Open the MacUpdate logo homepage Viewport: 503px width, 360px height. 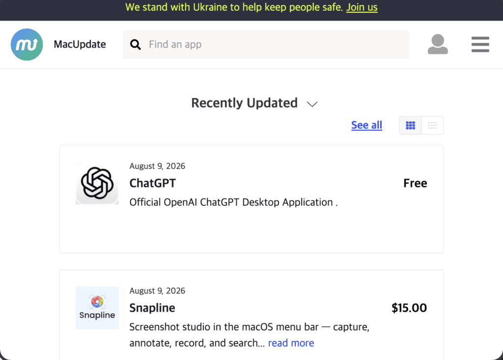(27, 44)
